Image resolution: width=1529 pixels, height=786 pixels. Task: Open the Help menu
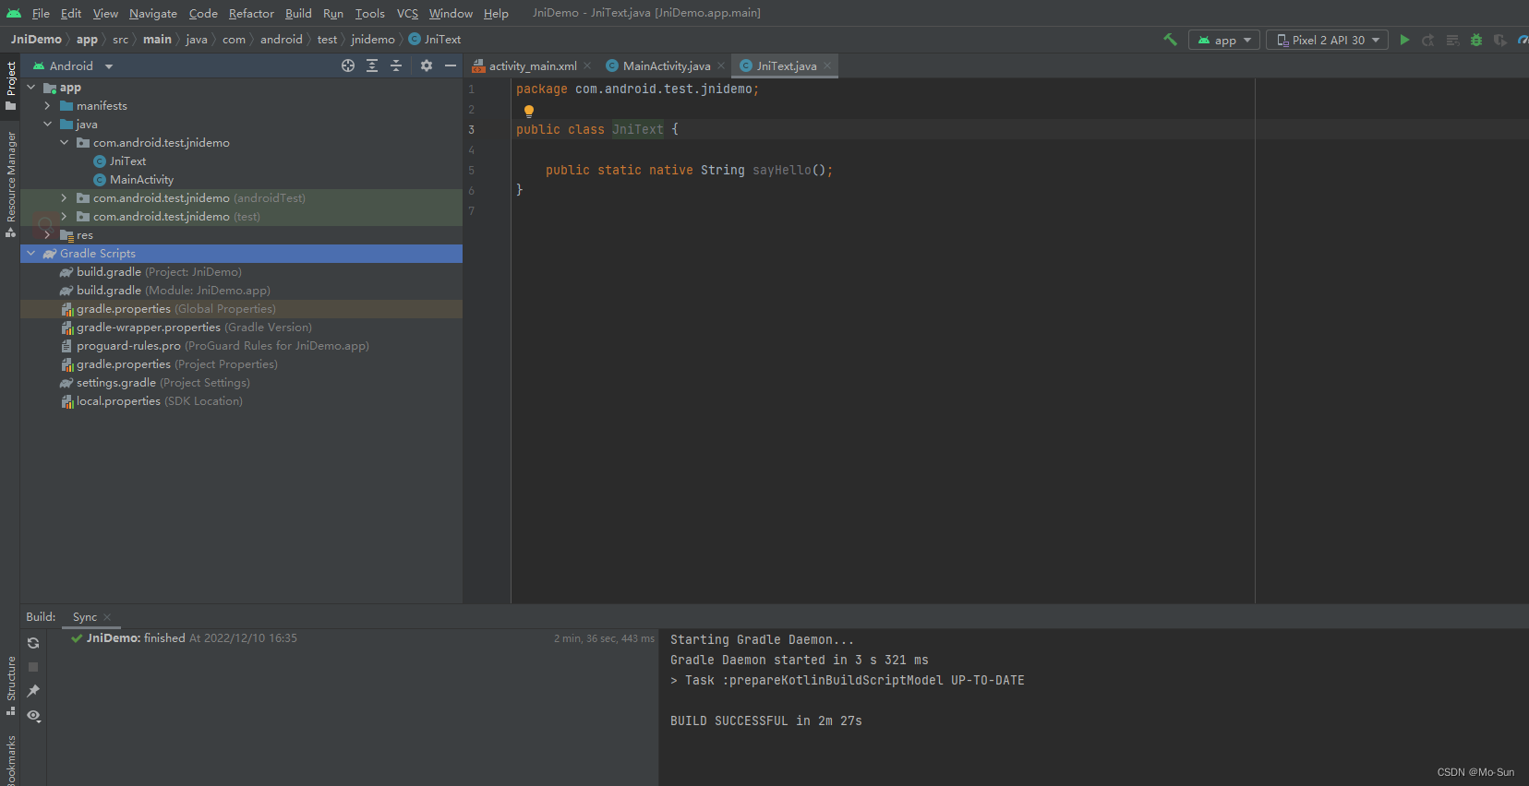click(496, 13)
